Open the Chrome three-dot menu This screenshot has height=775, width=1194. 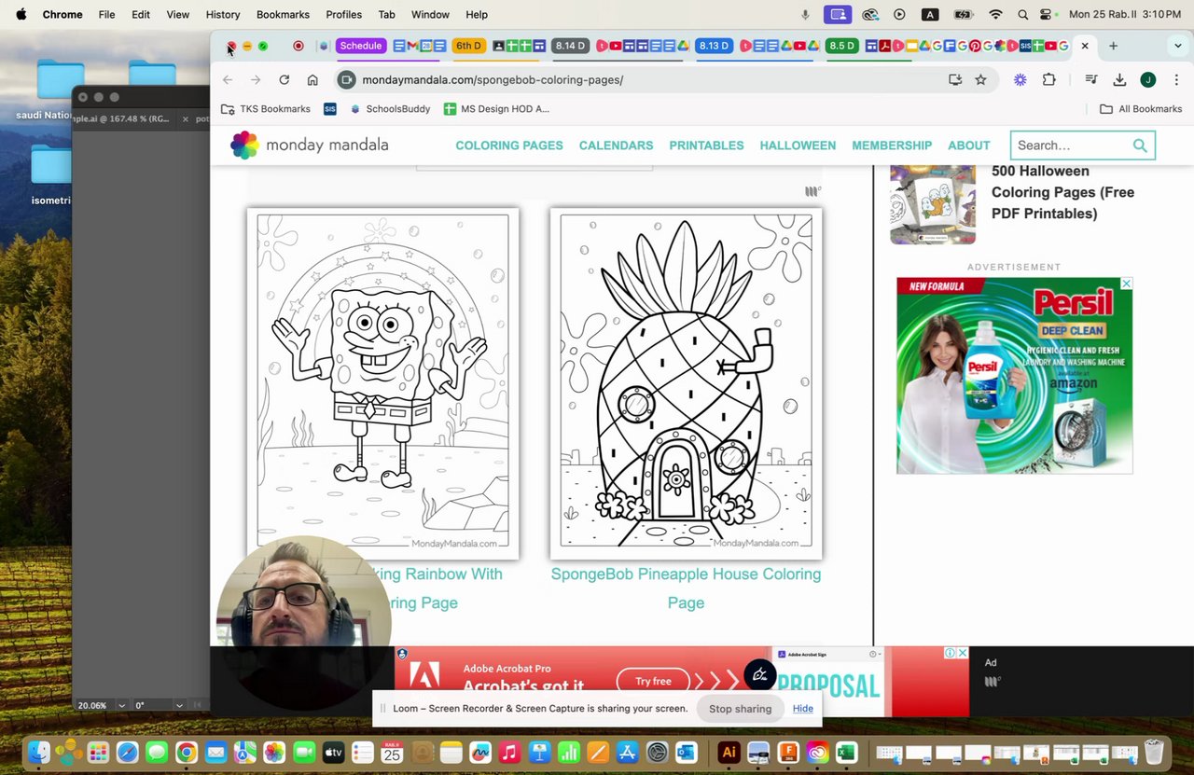(x=1176, y=80)
